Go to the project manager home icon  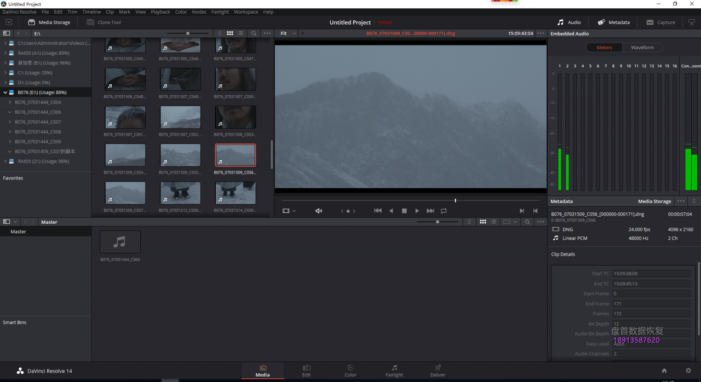coord(664,371)
